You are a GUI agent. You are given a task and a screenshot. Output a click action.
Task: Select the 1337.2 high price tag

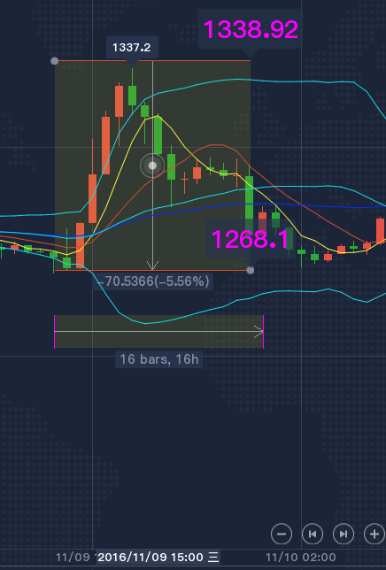[132, 47]
